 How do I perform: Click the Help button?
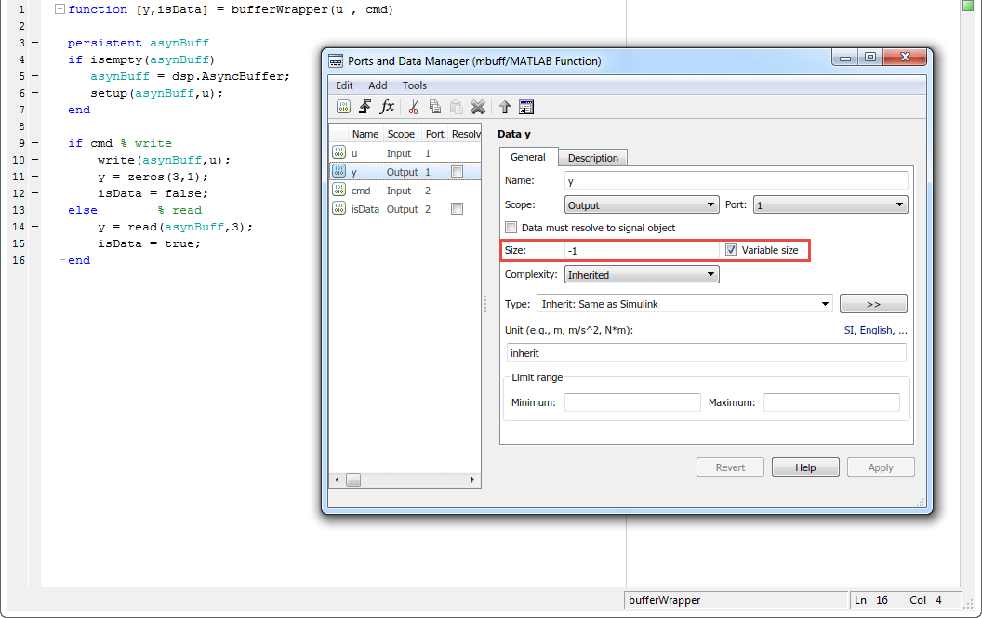pos(805,467)
